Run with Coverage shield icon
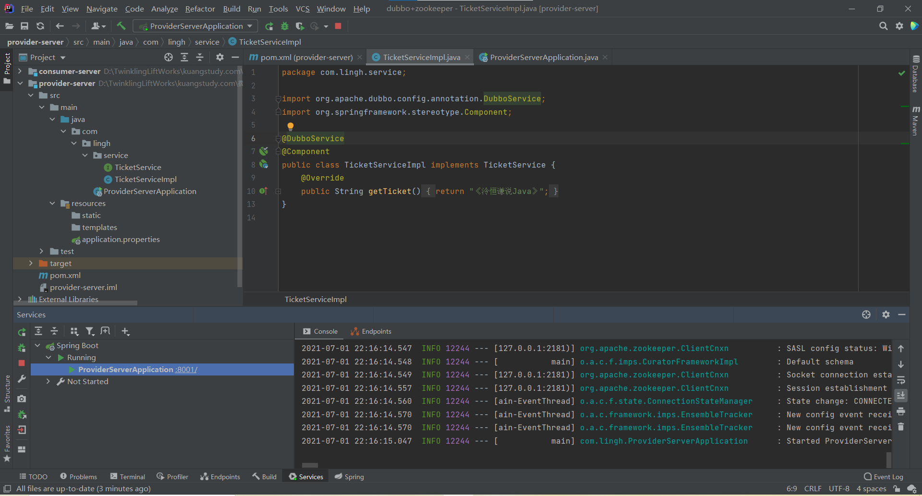Viewport: 922px width, 496px height. coord(300,26)
